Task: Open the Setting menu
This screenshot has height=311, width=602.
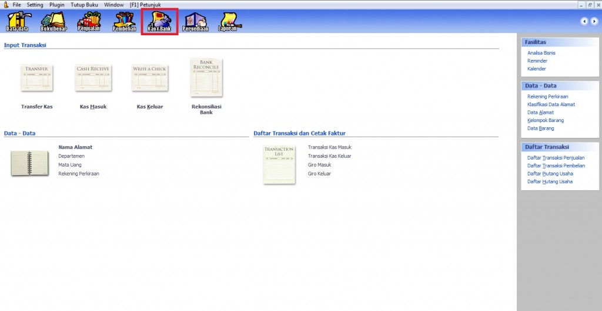Action: (35, 5)
